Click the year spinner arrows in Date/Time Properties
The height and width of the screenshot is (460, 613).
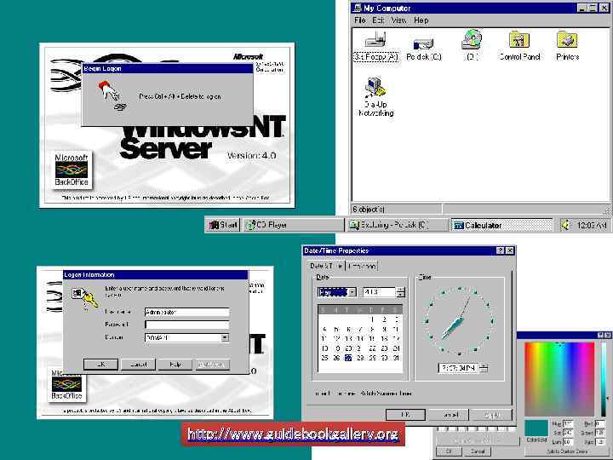tap(400, 292)
